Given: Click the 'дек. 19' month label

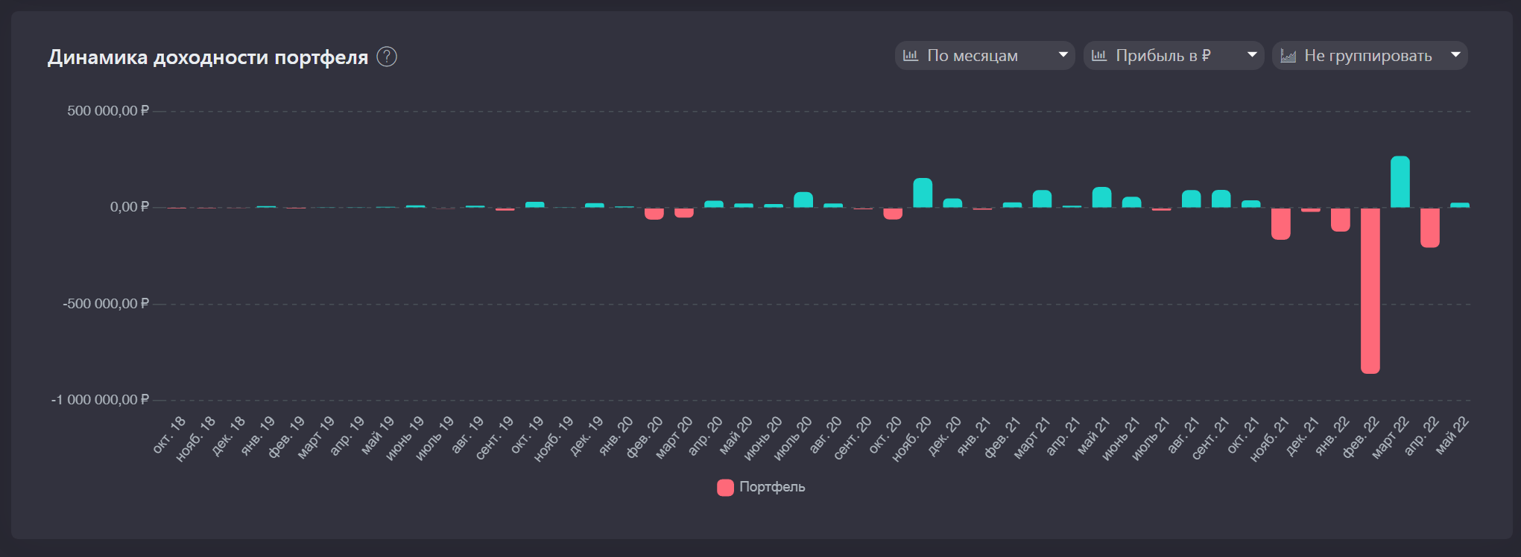Looking at the screenshot, I should click(586, 436).
